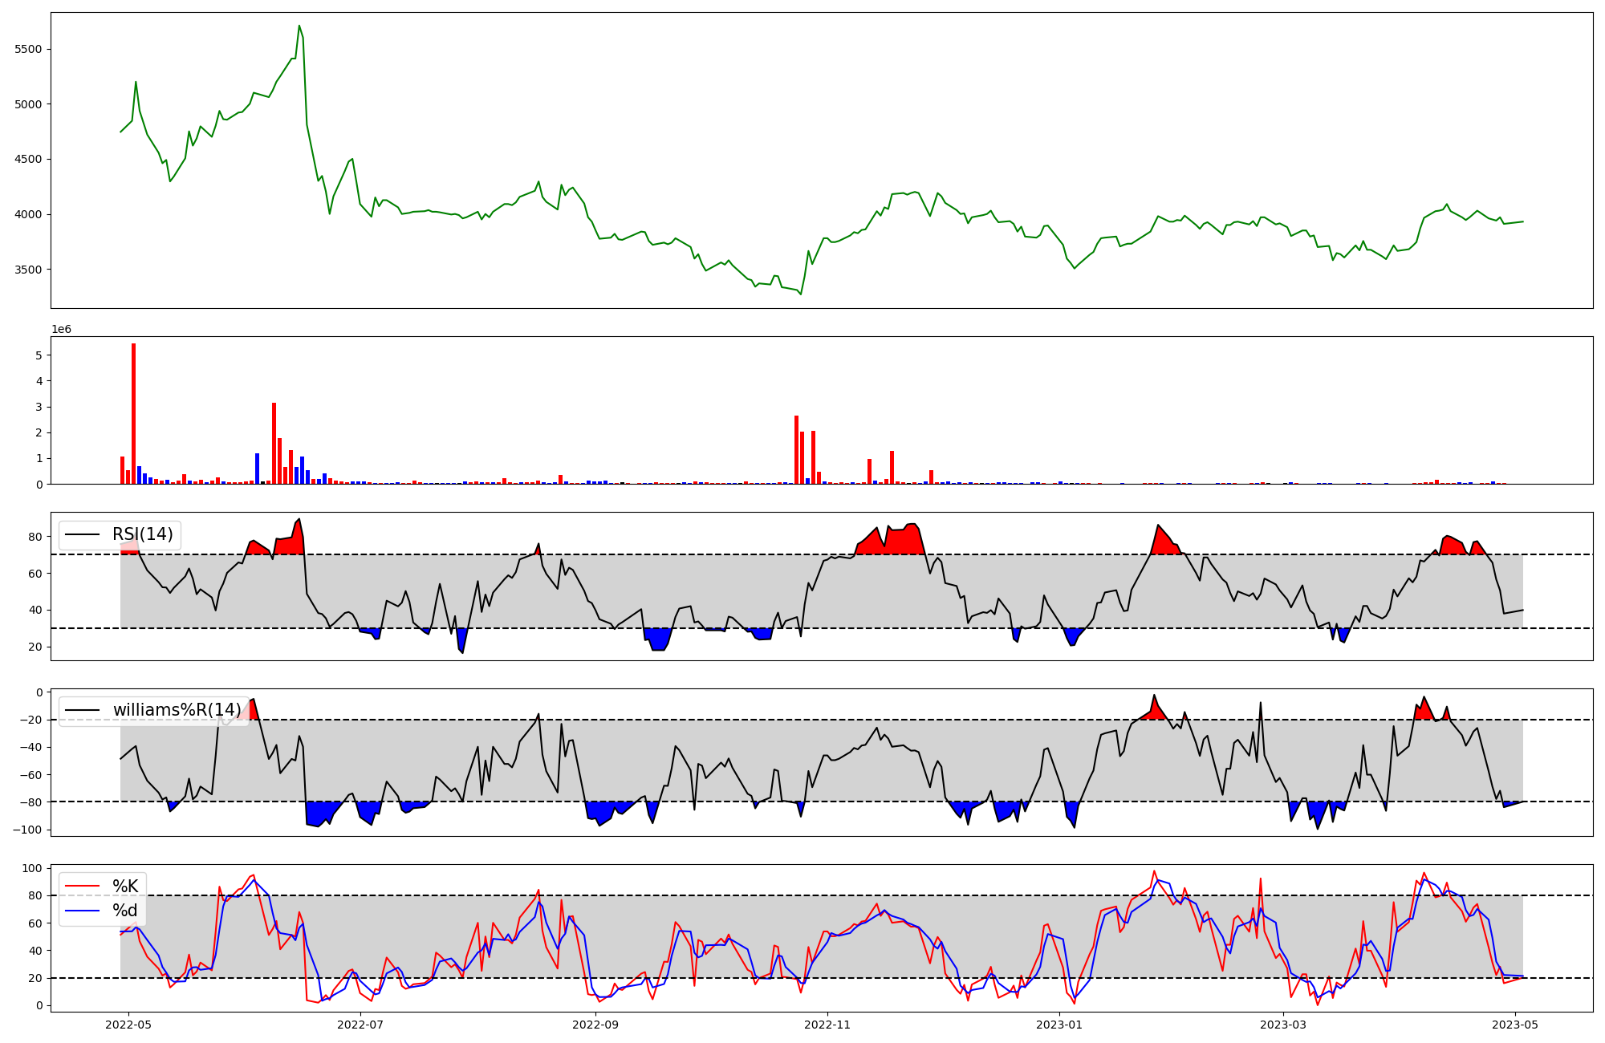Click the 5500 price axis tick label
The height and width of the screenshot is (1043, 1605).
28,49
